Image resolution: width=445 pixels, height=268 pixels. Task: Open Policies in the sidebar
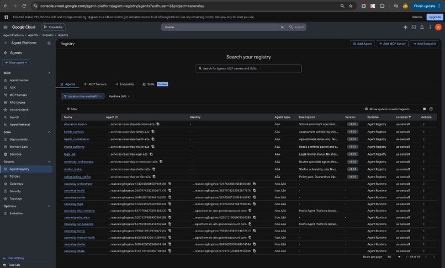coord(15,176)
